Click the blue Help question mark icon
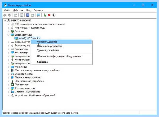 tap(28, 15)
